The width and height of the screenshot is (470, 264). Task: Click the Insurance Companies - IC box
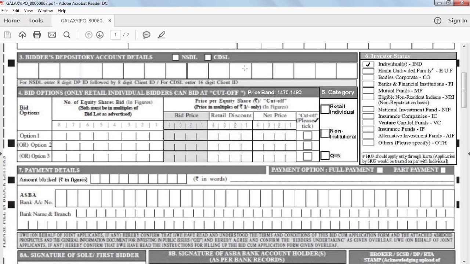(368, 116)
